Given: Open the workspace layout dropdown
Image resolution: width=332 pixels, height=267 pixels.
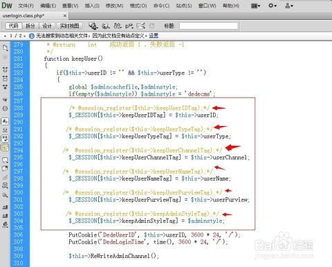Looking at the screenshot, I should (x=255, y=6).
